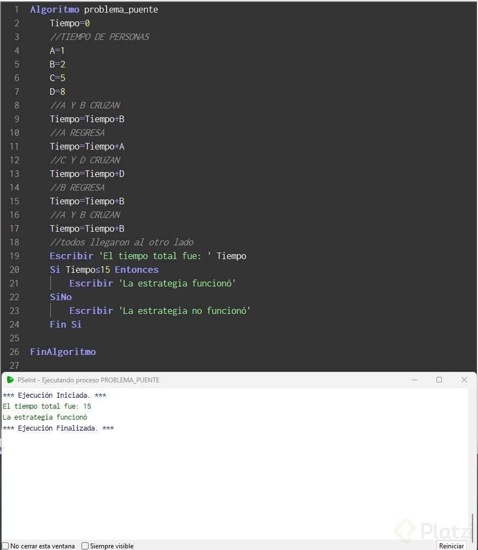Screen dimensions: 478x550
Task: Click the 'SiNo' keyword line
Action: tap(61, 297)
